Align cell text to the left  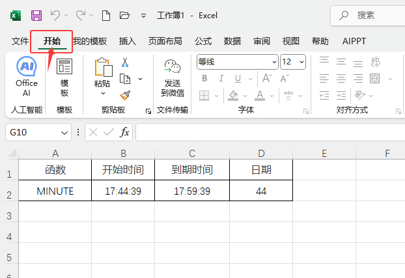(x=324, y=78)
